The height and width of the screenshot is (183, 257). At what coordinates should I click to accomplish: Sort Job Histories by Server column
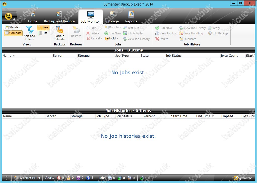[x=58, y=116]
